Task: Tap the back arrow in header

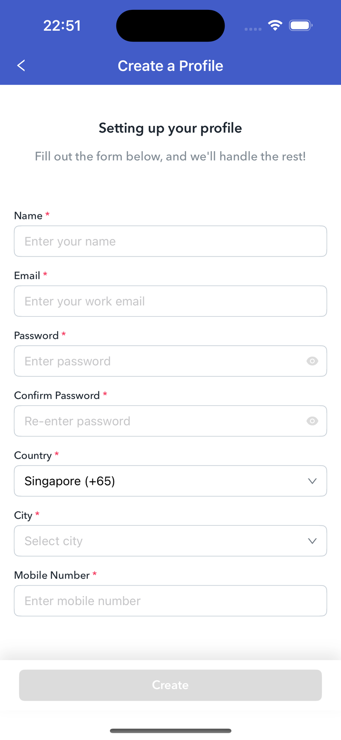Action: (x=21, y=66)
